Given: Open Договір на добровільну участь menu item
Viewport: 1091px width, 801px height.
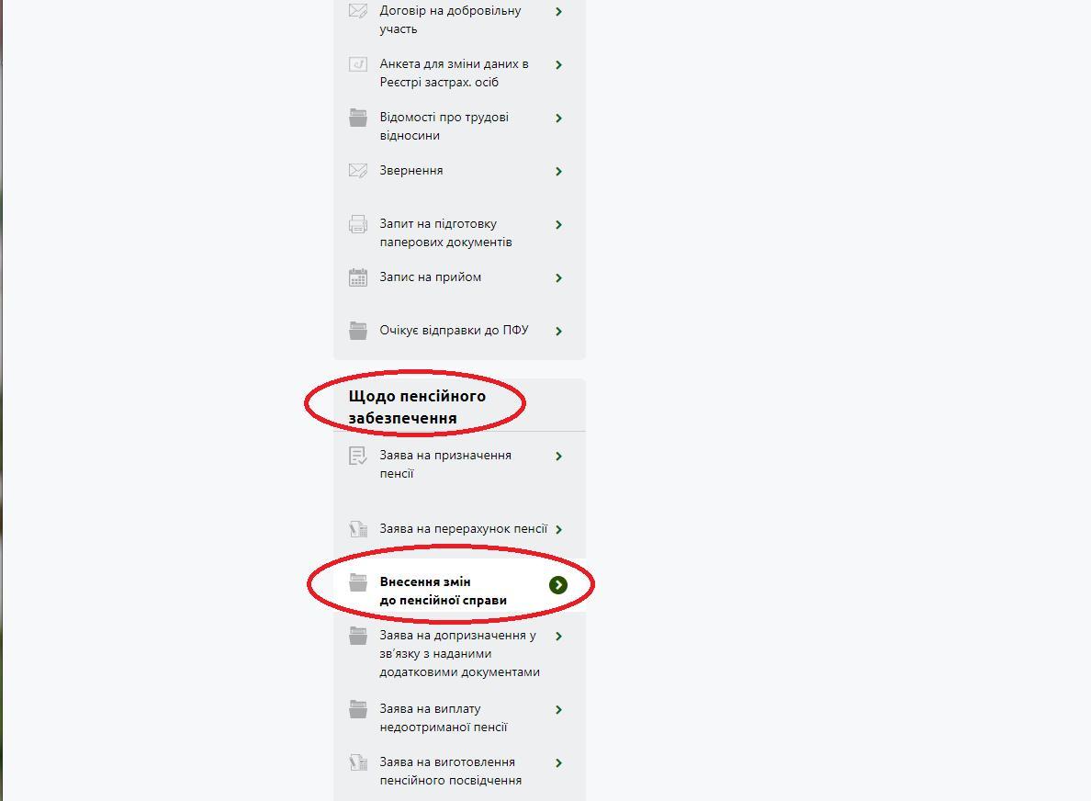Looking at the screenshot, I should coord(450,19).
